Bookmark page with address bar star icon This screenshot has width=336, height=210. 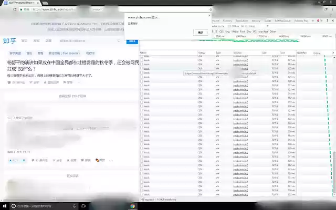click(211, 9)
